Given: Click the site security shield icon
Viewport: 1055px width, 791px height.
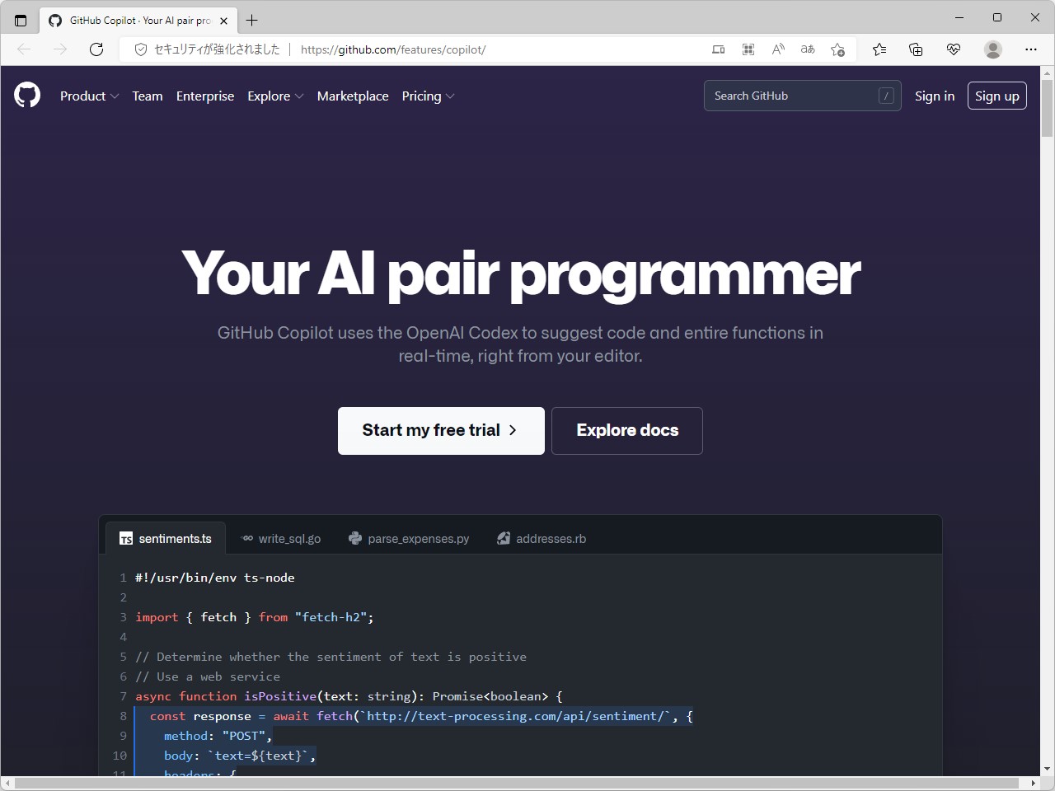Looking at the screenshot, I should click(x=140, y=49).
